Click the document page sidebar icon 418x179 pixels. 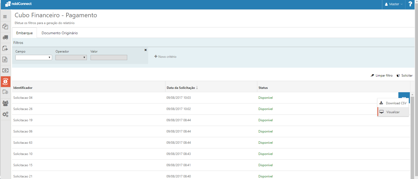(x=5, y=60)
